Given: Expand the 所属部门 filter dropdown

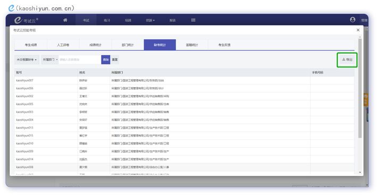Looking at the screenshot, I should (x=50, y=60).
